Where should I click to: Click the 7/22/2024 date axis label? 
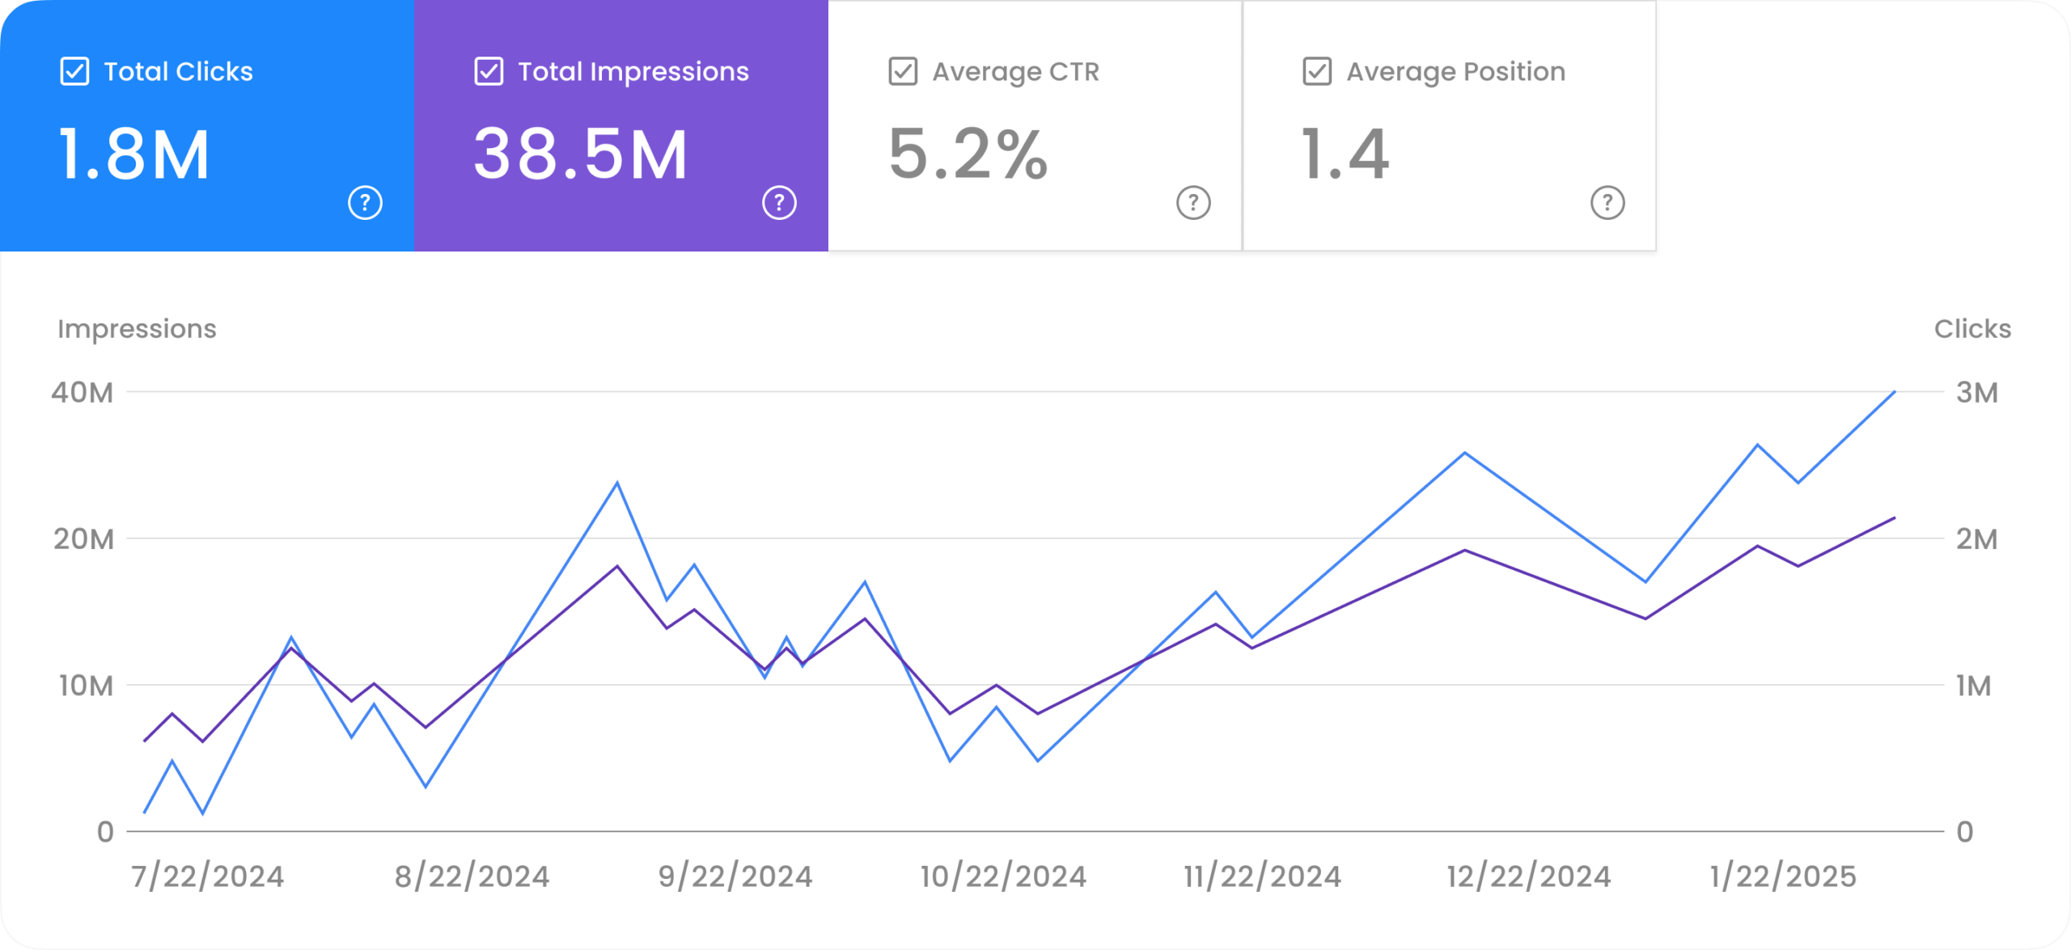tap(208, 876)
